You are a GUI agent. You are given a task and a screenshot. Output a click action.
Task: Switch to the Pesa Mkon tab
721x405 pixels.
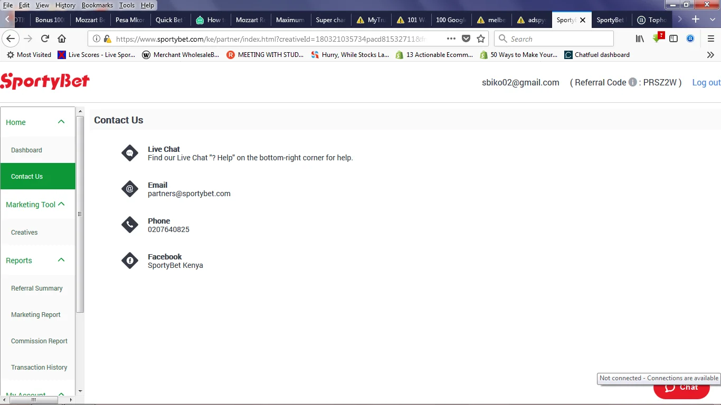click(x=131, y=20)
